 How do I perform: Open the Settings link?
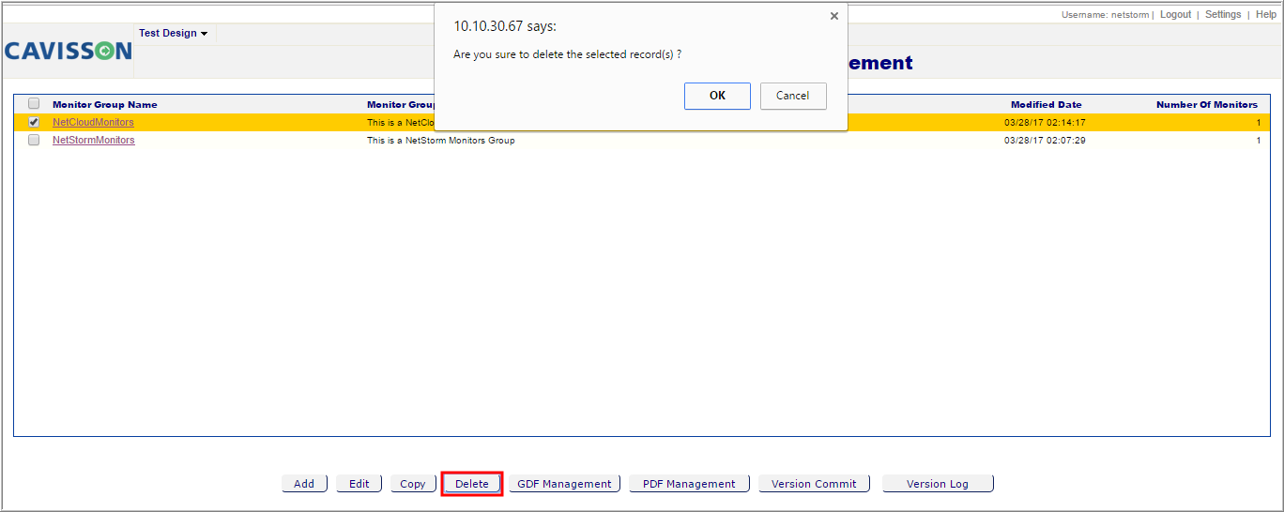[x=1223, y=14]
